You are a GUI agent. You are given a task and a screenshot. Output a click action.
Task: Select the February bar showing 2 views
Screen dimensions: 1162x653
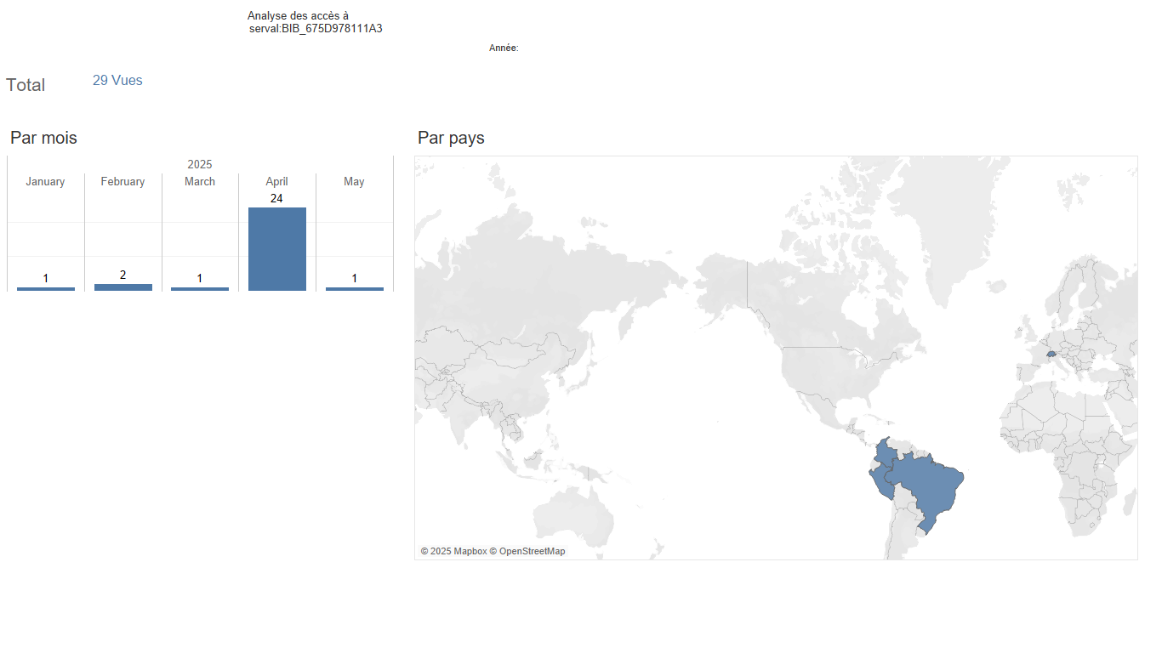pyautogui.click(x=123, y=287)
